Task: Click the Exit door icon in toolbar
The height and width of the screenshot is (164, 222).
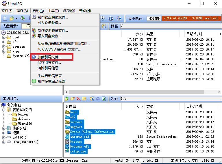Action: coord(119,18)
